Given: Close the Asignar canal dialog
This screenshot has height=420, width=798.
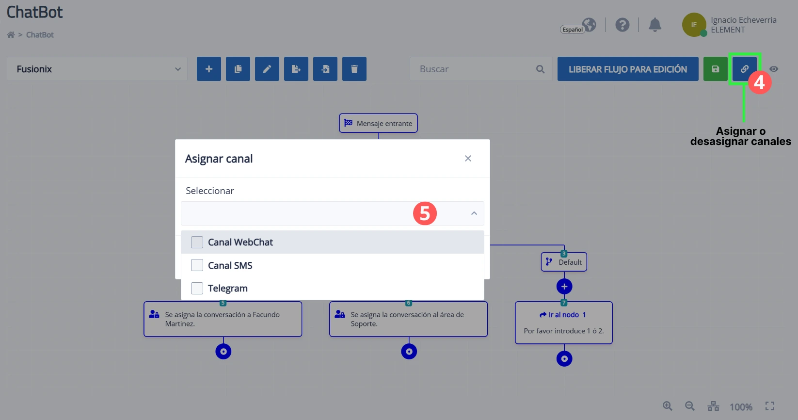Looking at the screenshot, I should point(468,159).
